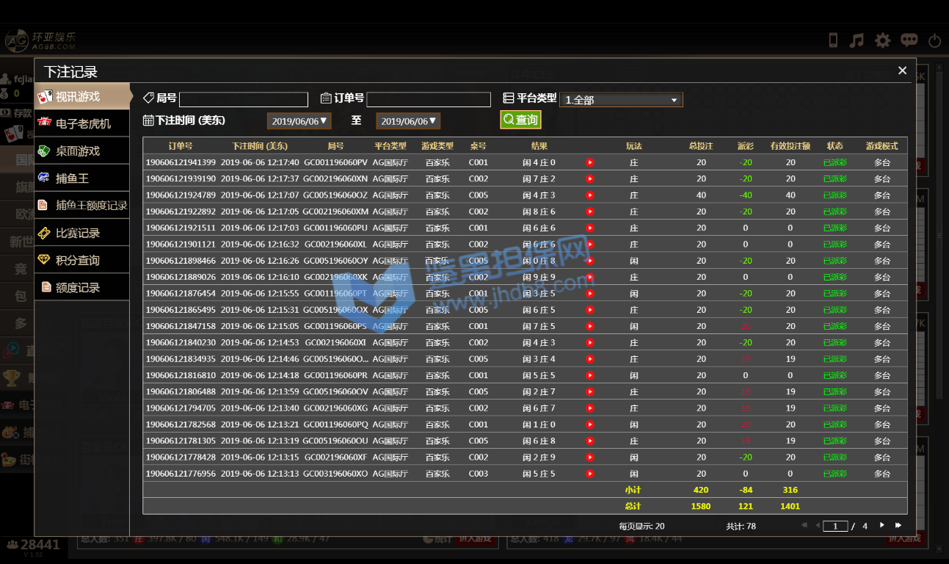Expand the 平台类型 dropdown

621,100
